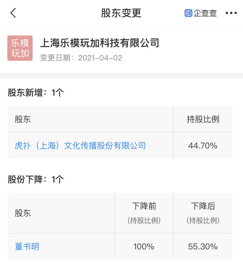This screenshot has height=262, width=243.
Task: Tap the 下降前 column header
Action: [x=144, y=206]
